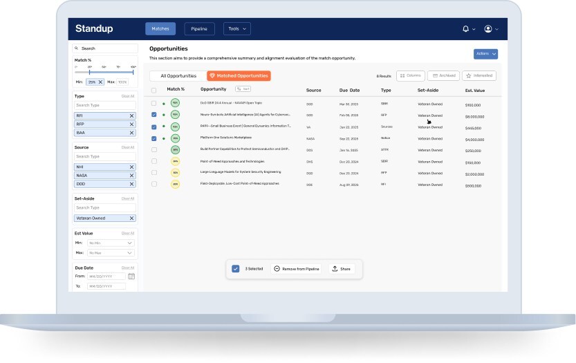Check the DoD SBIR 24.4 Annual row checkbox
Image resolution: width=576 pixels, height=363 pixels.
pyautogui.click(x=154, y=103)
